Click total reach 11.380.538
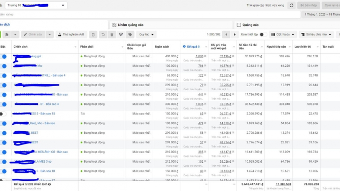Screen dimensions: 340x191 (x=283, y=184)
